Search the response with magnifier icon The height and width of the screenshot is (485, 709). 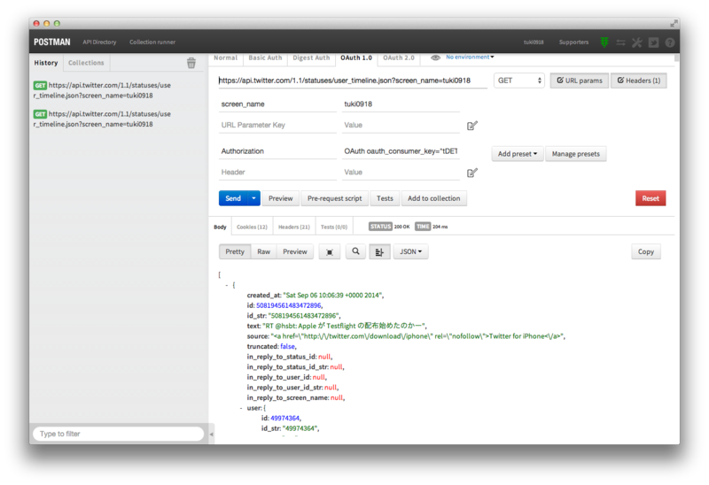(x=356, y=251)
